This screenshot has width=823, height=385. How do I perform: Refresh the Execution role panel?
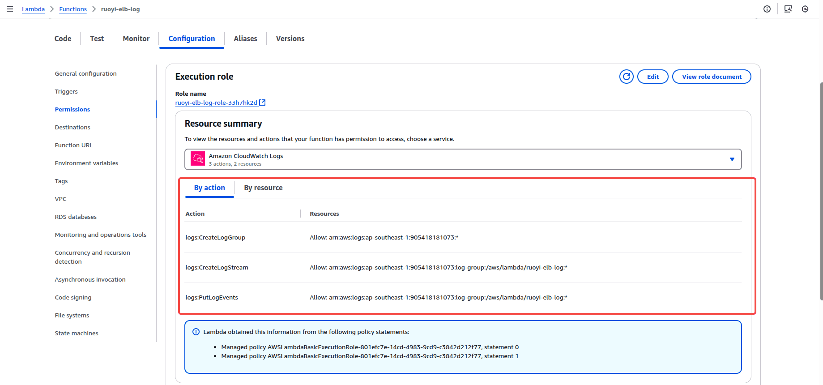coord(627,77)
